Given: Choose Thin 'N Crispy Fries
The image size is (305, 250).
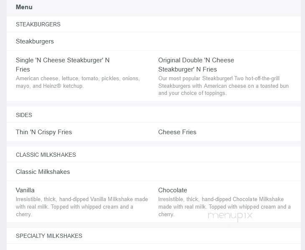Looking at the screenshot, I should pos(44,132).
